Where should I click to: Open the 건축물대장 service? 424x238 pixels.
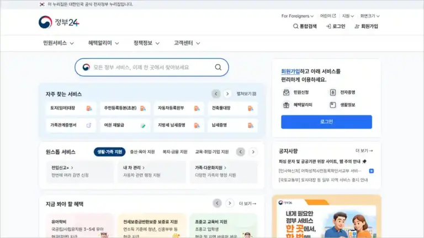[232, 108]
